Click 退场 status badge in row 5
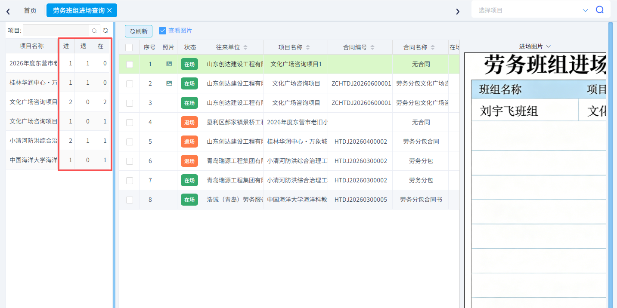The width and height of the screenshot is (617, 308). 189,142
